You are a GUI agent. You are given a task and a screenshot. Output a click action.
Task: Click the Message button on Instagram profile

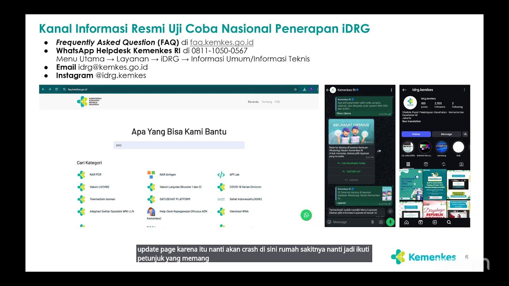(x=446, y=134)
